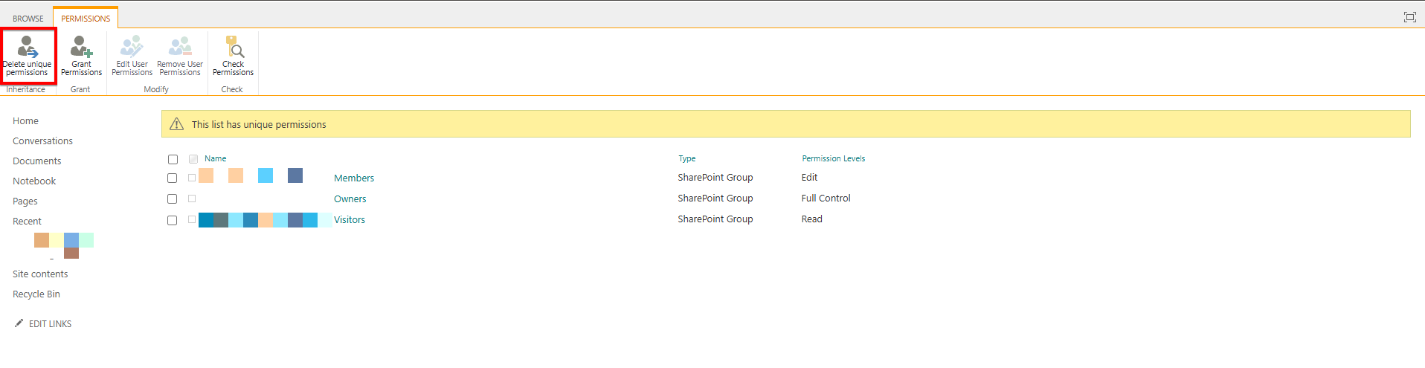Open the Owners group link
Viewport: 1425px width, 368px height.
pyautogui.click(x=350, y=199)
